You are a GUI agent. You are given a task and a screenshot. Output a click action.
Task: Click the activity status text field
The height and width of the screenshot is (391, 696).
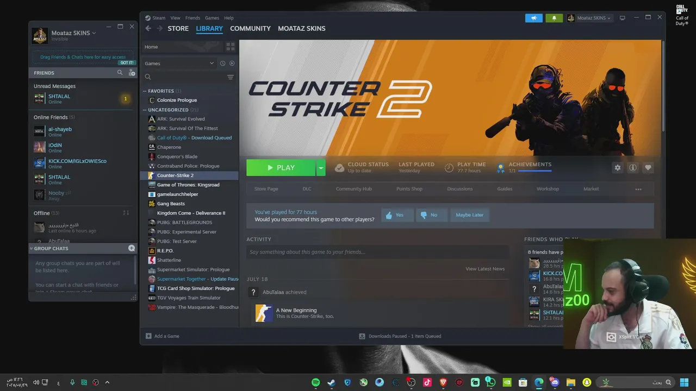click(377, 252)
